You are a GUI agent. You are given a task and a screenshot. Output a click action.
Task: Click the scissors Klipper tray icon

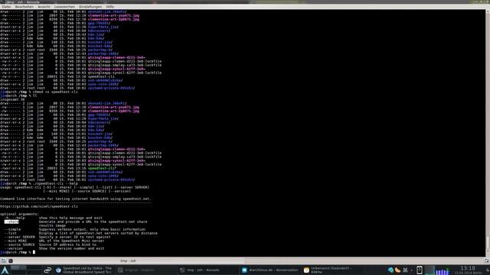click(405, 270)
